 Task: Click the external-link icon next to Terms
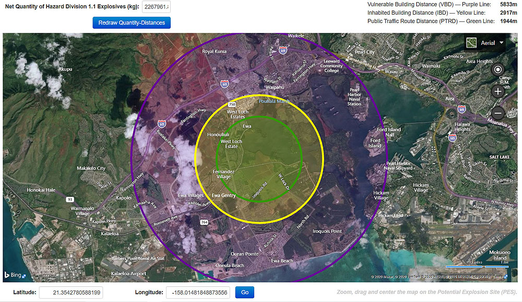(506, 276)
